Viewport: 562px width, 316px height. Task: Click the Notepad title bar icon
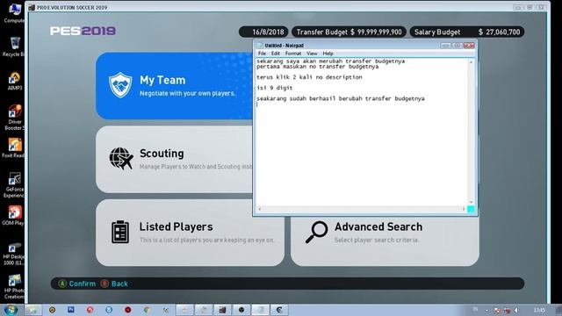coord(260,46)
